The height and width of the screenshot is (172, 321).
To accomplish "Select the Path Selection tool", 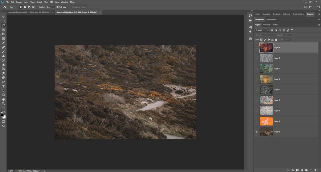I will 3,91.
